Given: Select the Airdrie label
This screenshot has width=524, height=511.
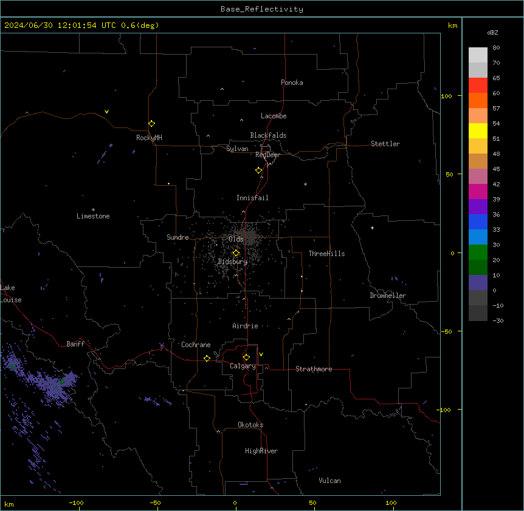Looking at the screenshot, I should (246, 326).
